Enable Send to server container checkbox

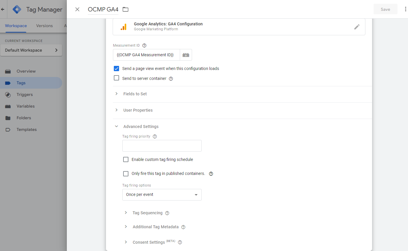click(116, 78)
